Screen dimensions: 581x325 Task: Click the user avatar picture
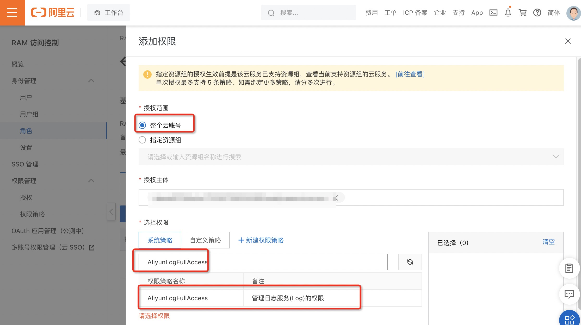[573, 12]
